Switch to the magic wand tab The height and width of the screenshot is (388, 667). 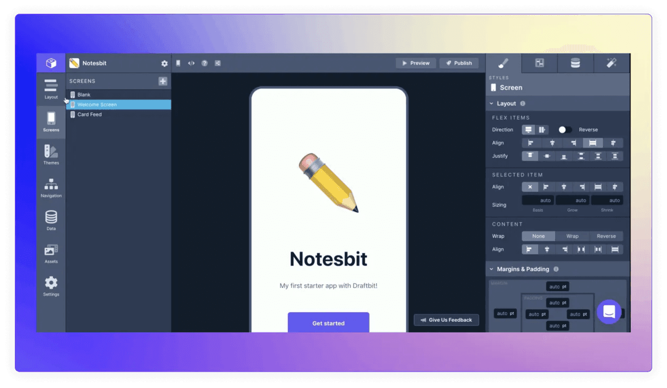[x=611, y=63]
